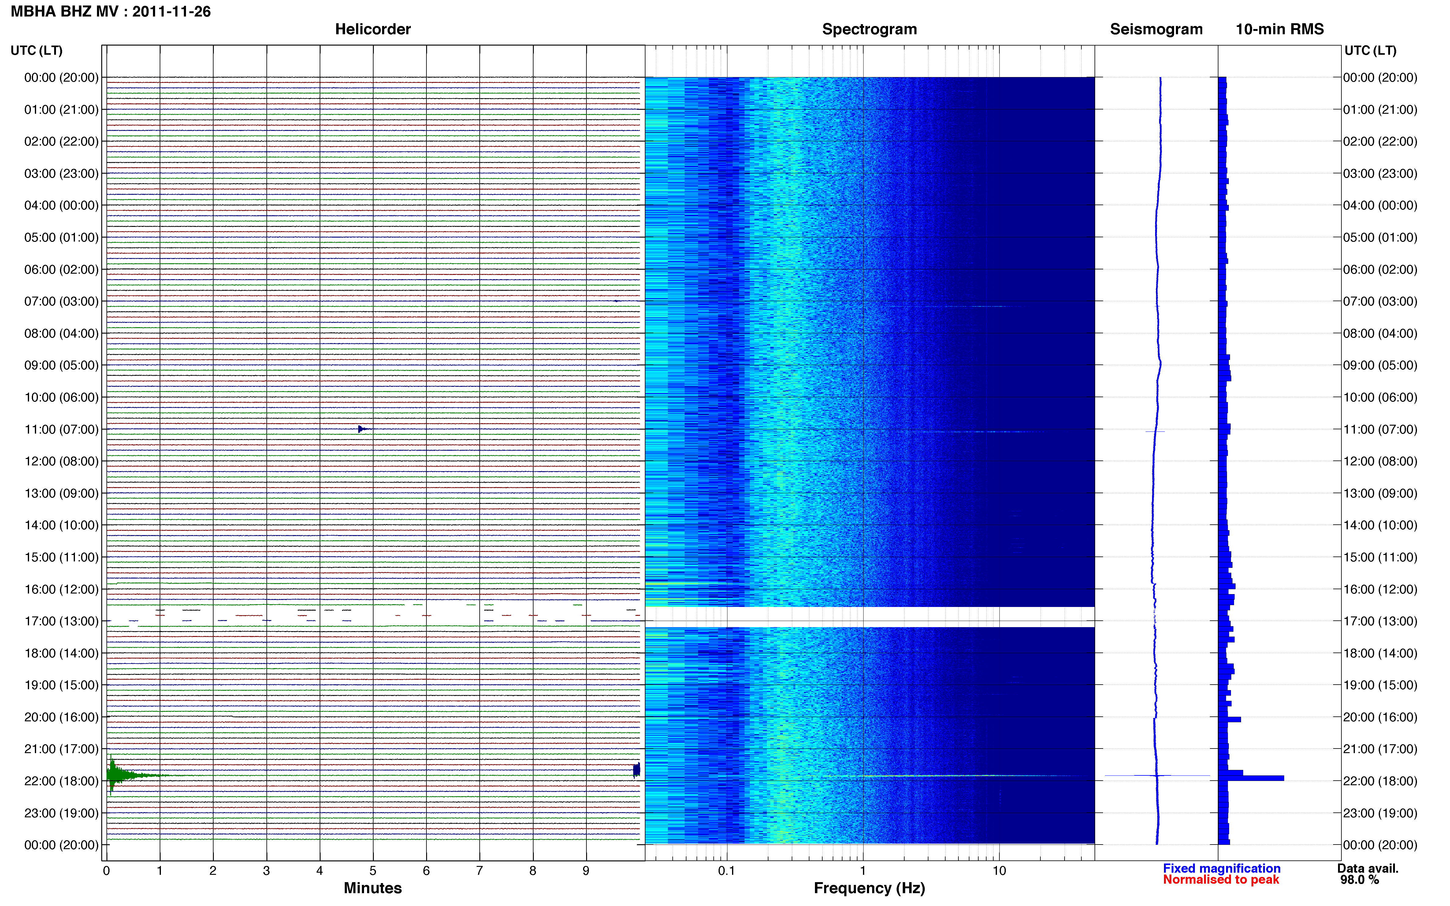Click the right '23:00 (19:00)' time label
The image size is (1450, 906).
click(x=1380, y=813)
